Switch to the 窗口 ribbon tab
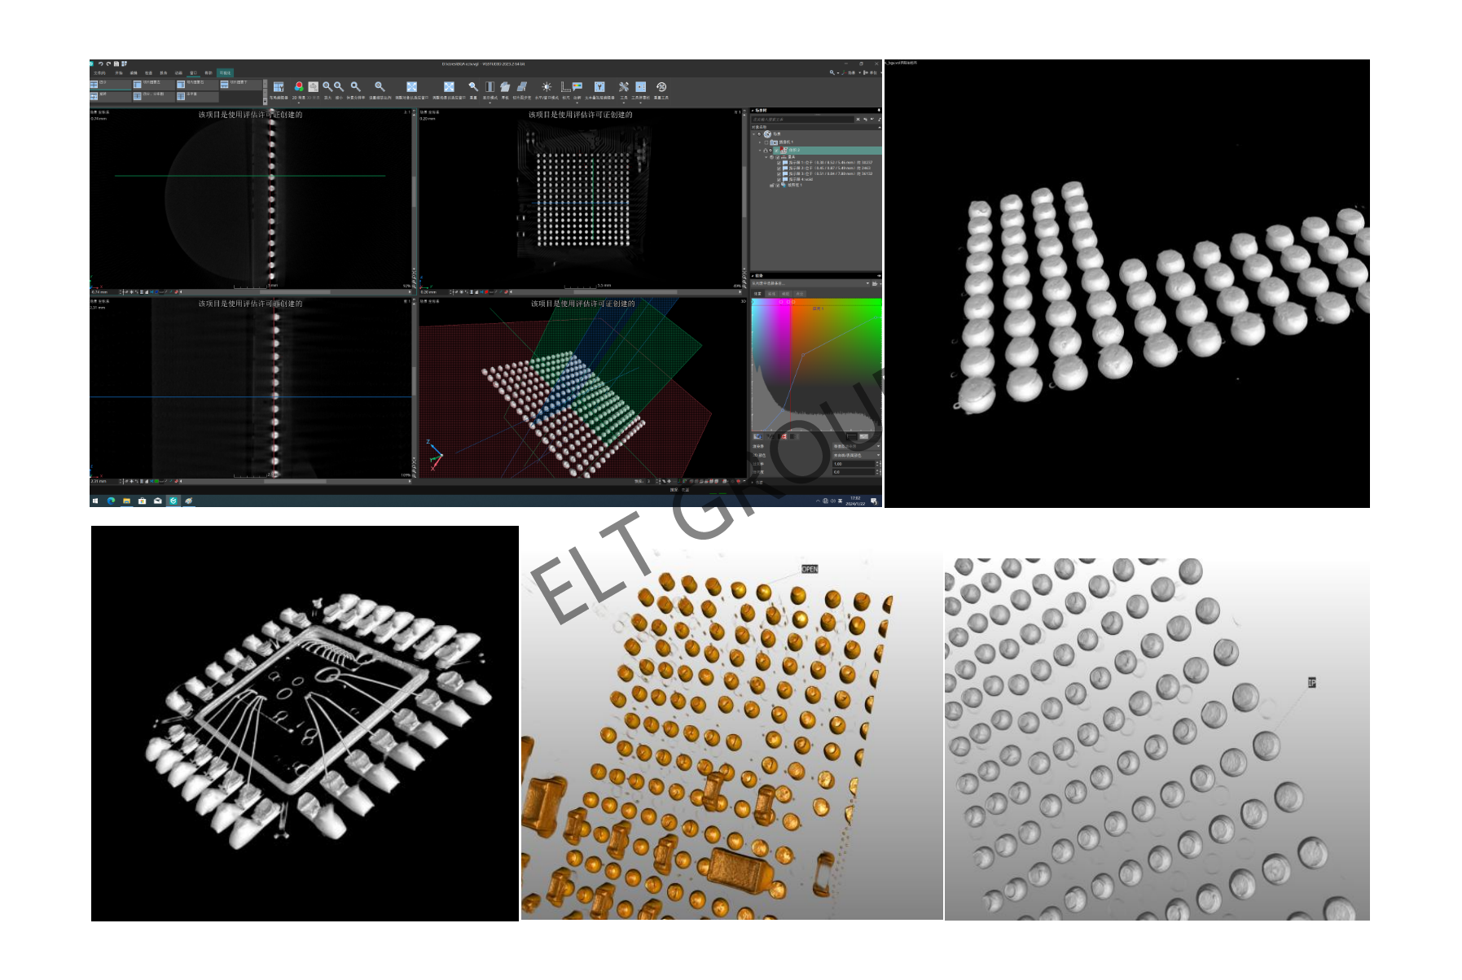Viewport: 1462px width, 980px height. pyautogui.click(x=193, y=72)
